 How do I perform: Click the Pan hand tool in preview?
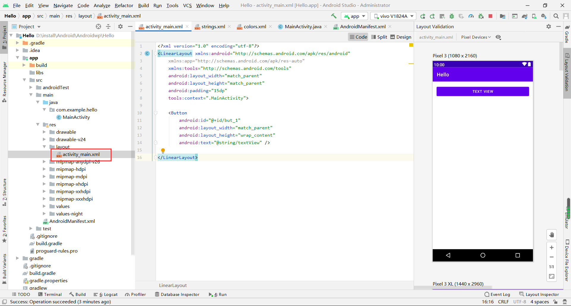(552, 235)
